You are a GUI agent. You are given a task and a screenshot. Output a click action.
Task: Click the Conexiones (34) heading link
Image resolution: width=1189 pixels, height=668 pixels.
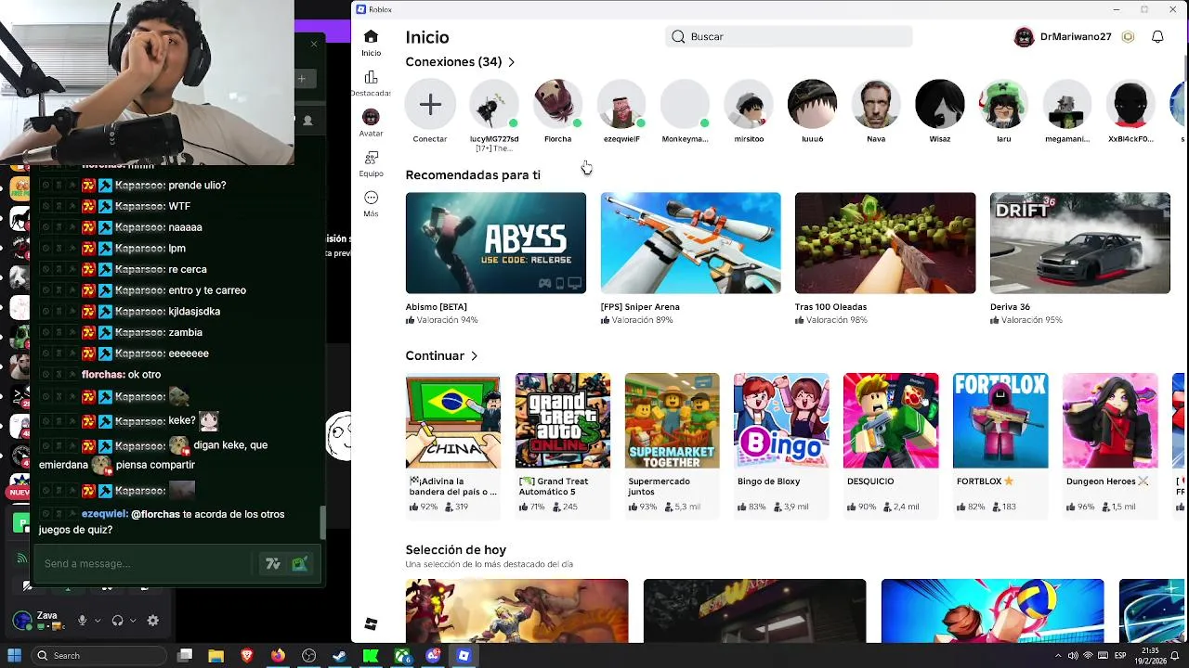453,62
